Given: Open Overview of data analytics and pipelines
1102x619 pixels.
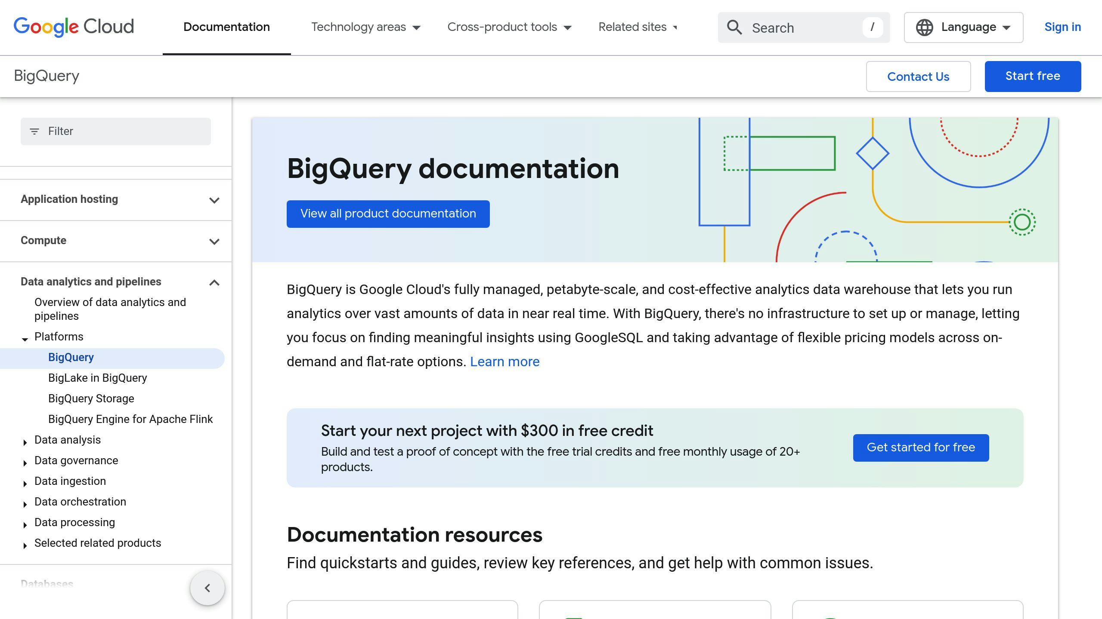Looking at the screenshot, I should tap(110, 309).
